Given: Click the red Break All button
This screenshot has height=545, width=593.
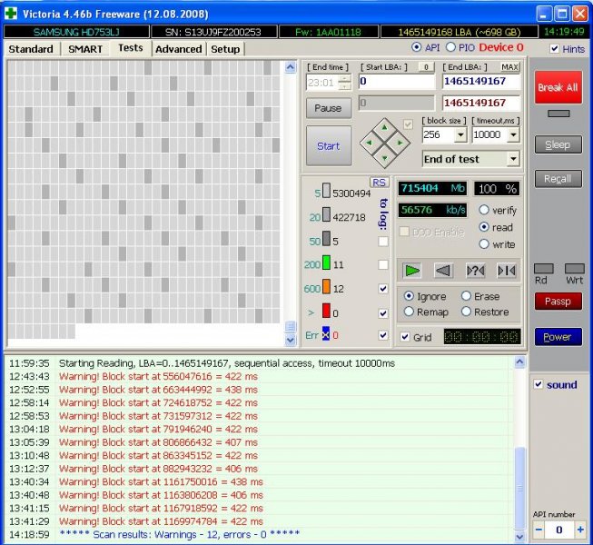Looking at the screenshot, I should coord(558,88).
